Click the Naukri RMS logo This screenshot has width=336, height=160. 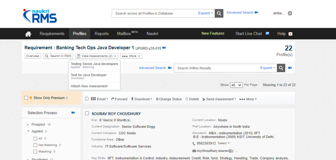tap(40, 16)
